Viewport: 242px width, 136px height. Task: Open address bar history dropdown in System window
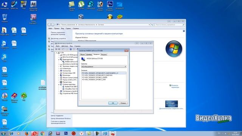click(x=149, y=25)
